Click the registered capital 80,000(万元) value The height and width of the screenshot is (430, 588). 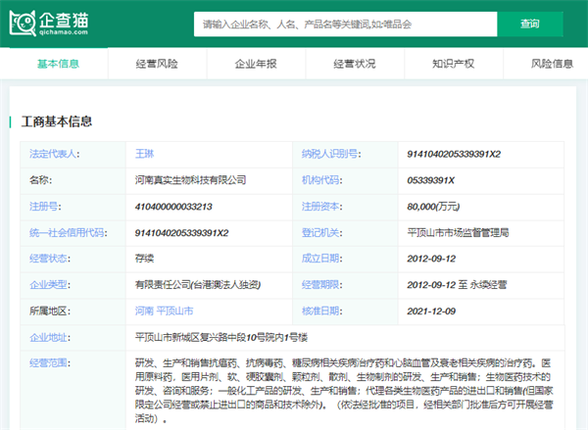(x=435, y=207)
